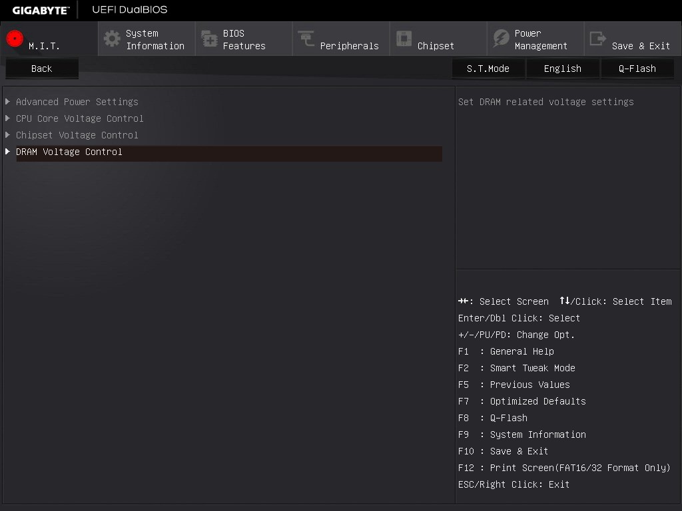Click the UEFI DualBIOS title text
The image size is (682, 511).
(x=130, y=9)
